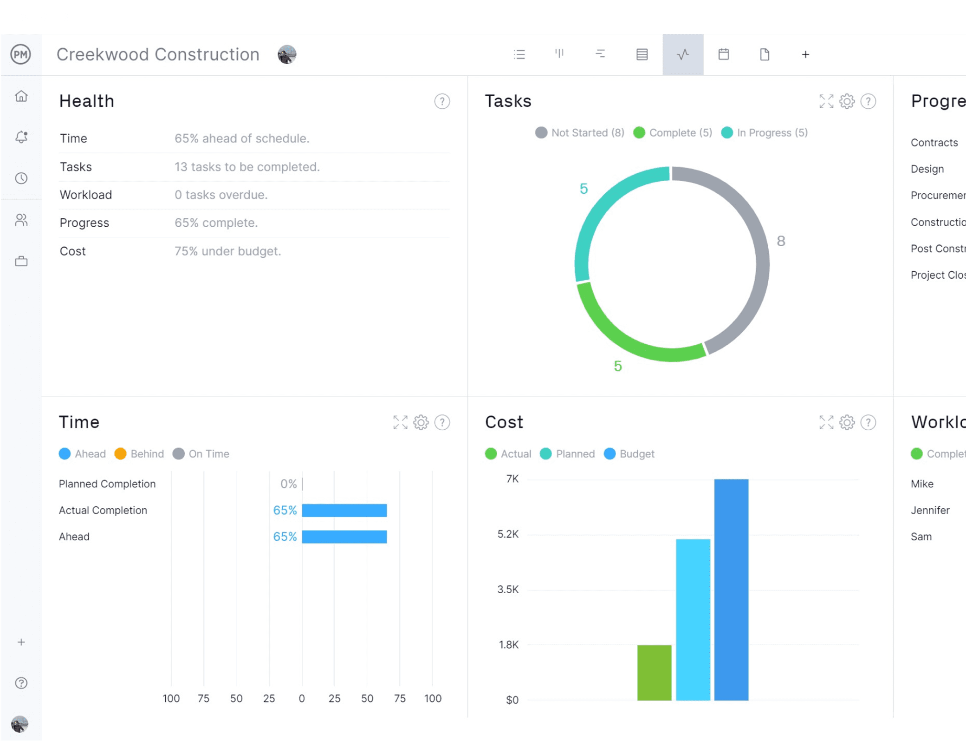Viewport: 966px width, 741px height.
Task: Open the files view
Action: tap(764, 54)
